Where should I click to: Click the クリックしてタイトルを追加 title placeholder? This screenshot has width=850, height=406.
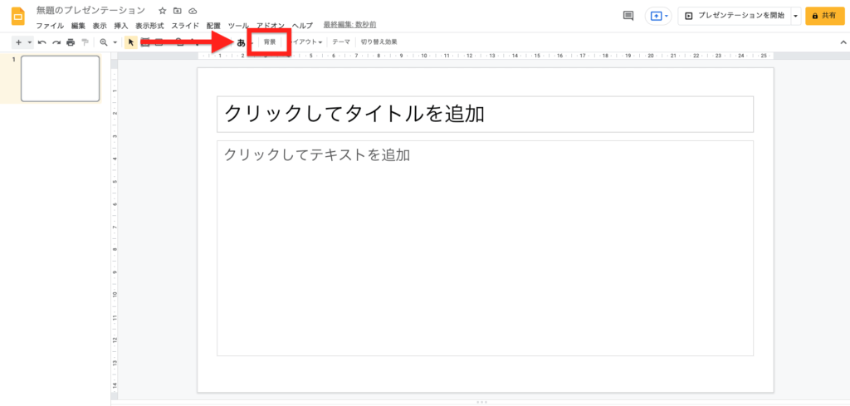(x=485, y=115)
